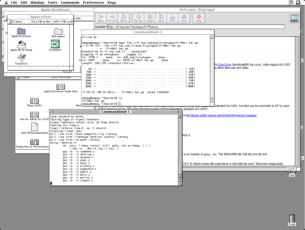Open the application switcher icon in menu bar
The width and height of the screenshot is (305, 230).
click(x=298, y=3)
